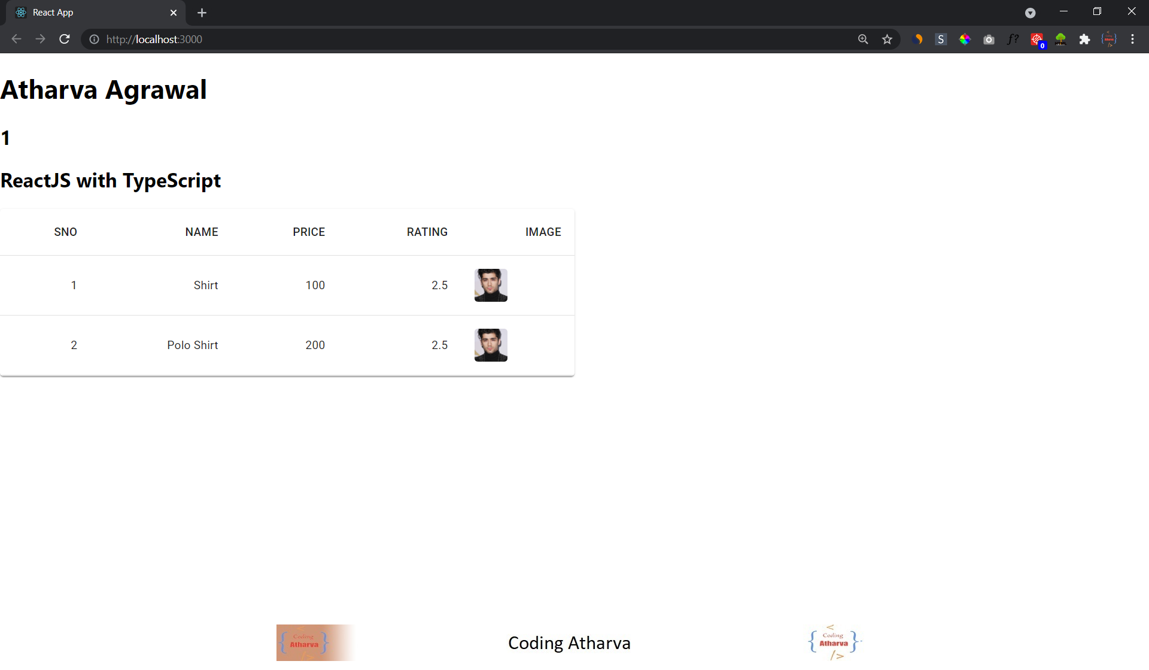Navigate back using the back arrow
1149x670 pixels.
coord(16,39)
